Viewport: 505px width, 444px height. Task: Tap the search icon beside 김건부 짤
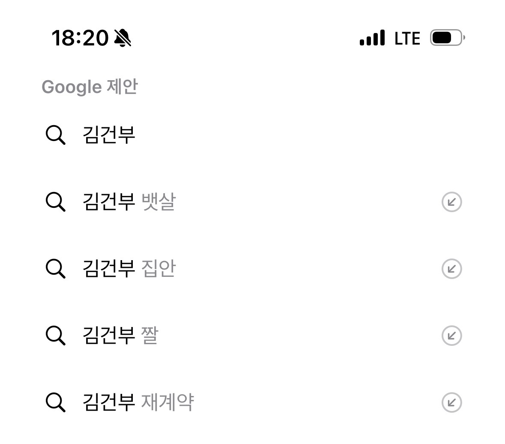point(55,336)
